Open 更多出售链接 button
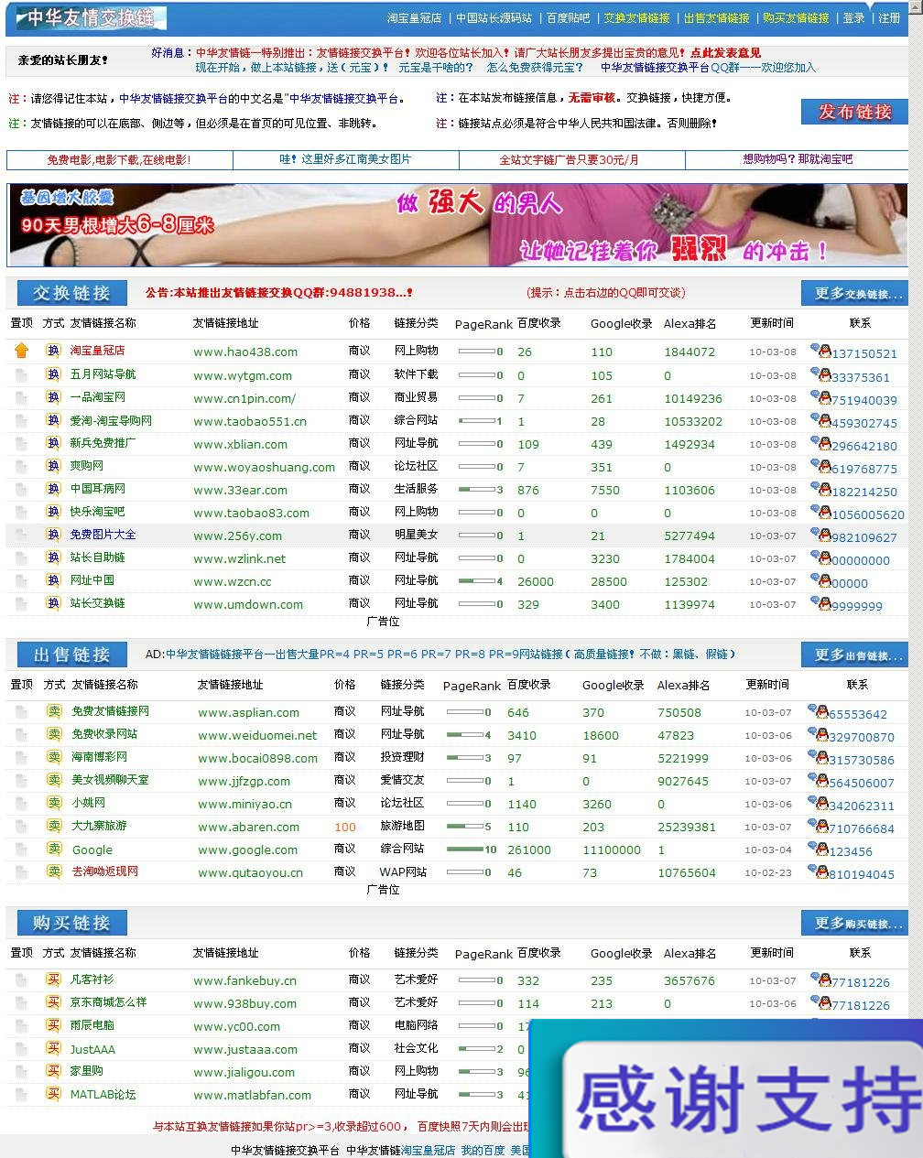The height and width of the screenshot is (1158, 923). click(x=854, y=655)
